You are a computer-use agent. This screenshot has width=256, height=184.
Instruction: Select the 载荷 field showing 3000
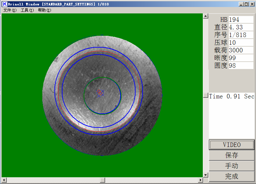coord(241,50)
